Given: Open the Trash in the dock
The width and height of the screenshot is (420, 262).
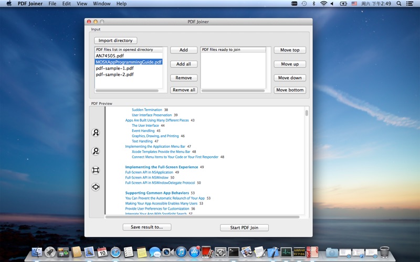Looking at the screenshot, I should click(x=384, y=252).
